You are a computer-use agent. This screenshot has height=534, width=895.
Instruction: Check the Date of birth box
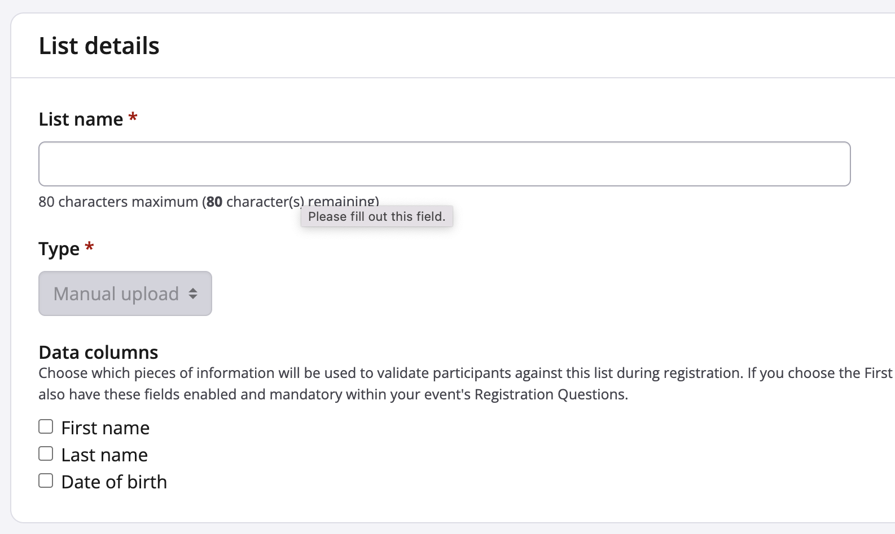46,480
